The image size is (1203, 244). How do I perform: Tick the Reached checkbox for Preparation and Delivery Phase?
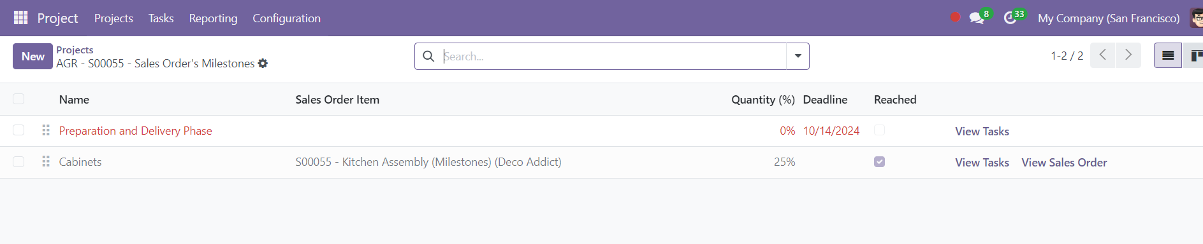(x=879, y=130)
